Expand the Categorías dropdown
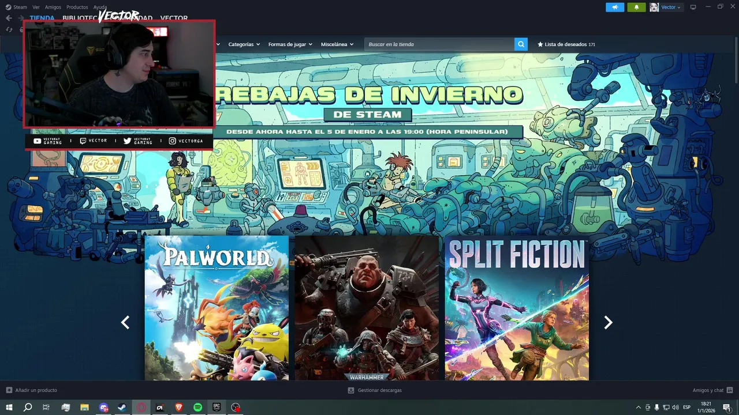739x415 pixels. coord(244,44)
